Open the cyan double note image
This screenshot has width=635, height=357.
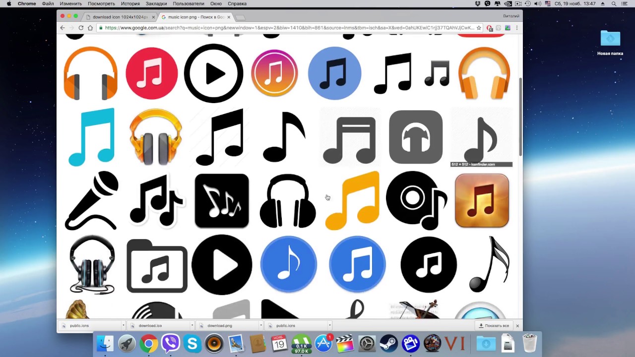click(x=91, y=137)
